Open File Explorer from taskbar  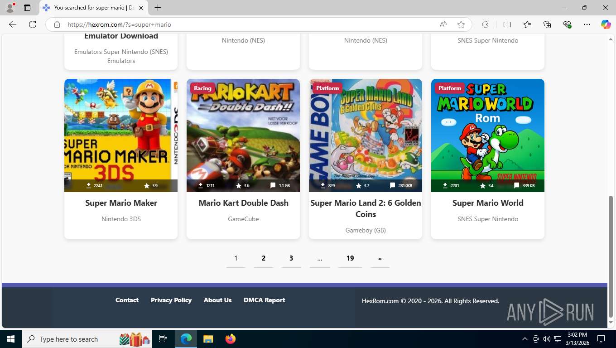point(208,339)
